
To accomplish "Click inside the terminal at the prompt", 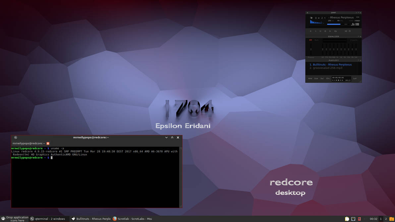I will (52, 157).
